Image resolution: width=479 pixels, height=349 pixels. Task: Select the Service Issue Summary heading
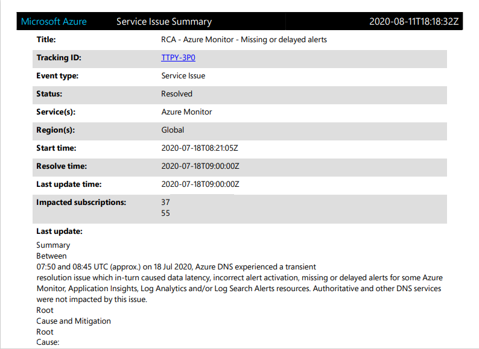164,21
